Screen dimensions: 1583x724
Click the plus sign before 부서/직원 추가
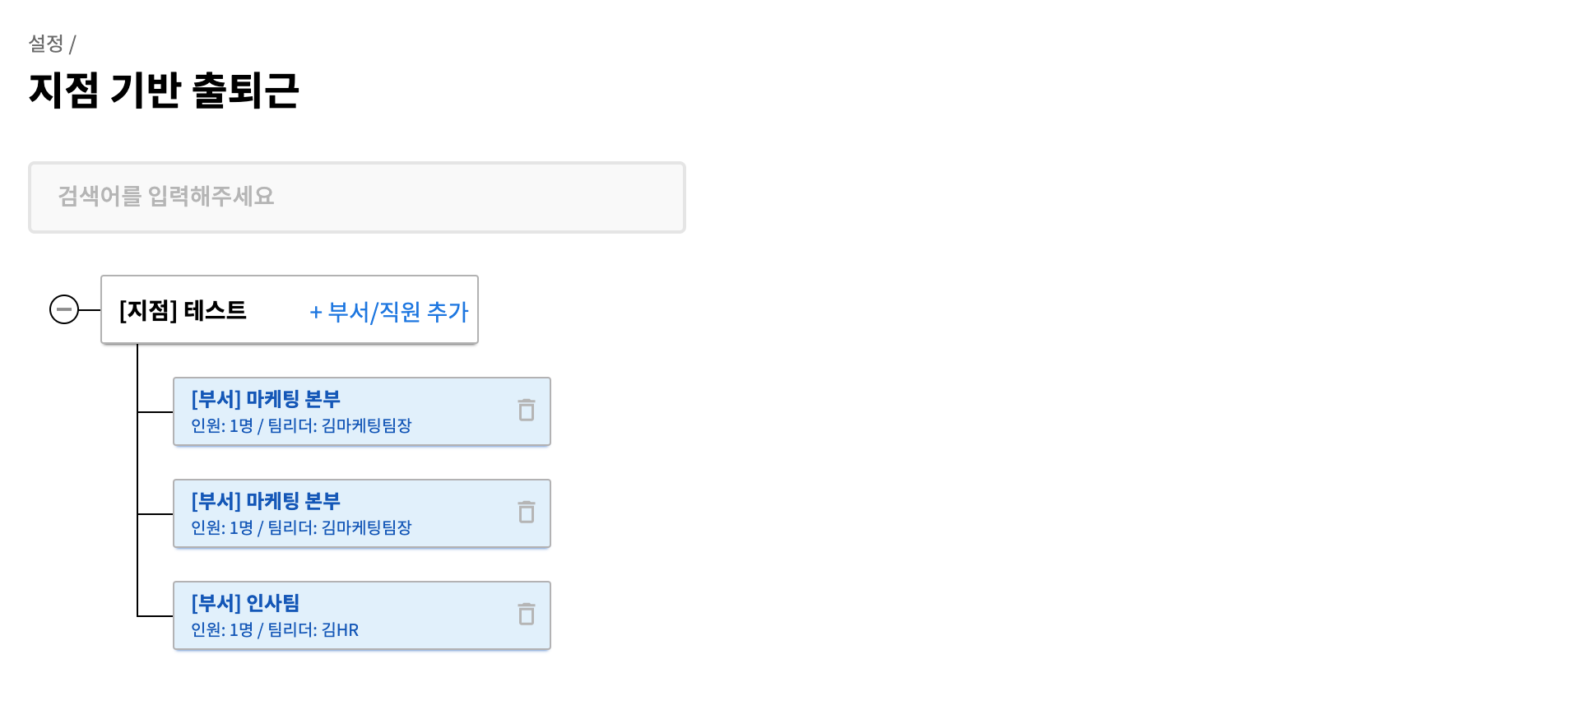coord(316,313)
